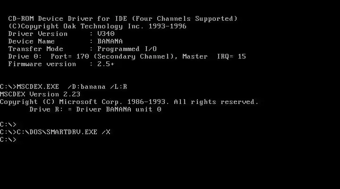Click the CD-ROM Device Driver title line
Image resolution: width=340 pixels, height=189 pixels.
(123, 18)
